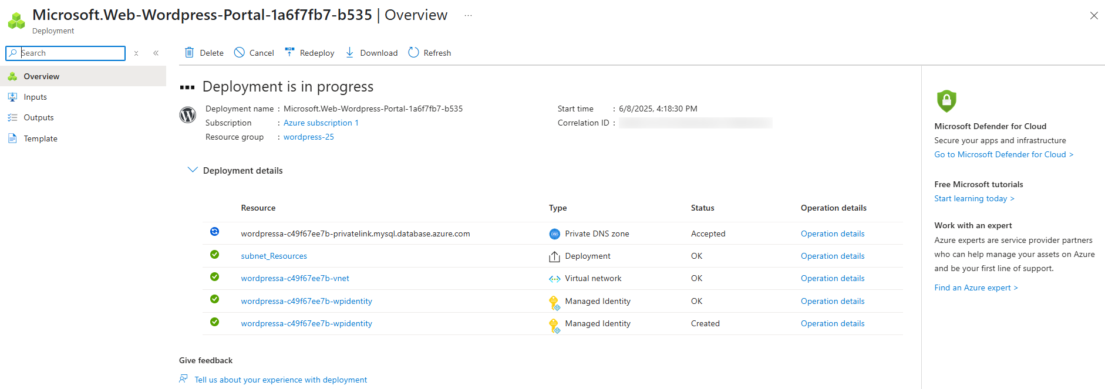Viewport: 1105px width, 389px height.
Task: Open the wordpressa-c49f67ee7b-vnet link
Action: tap(295, 278)
